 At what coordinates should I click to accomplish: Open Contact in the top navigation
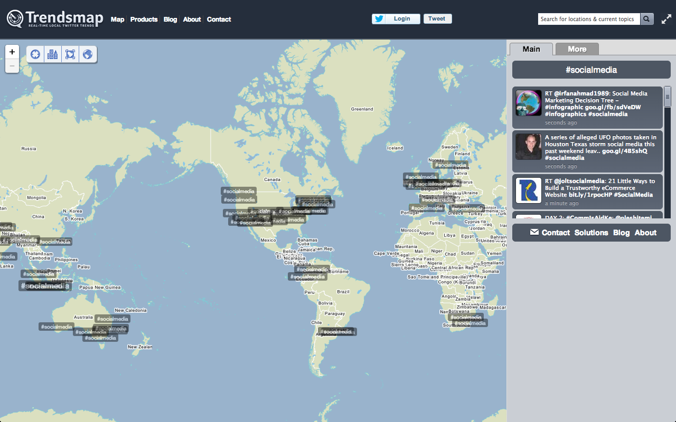click(219, 20)
